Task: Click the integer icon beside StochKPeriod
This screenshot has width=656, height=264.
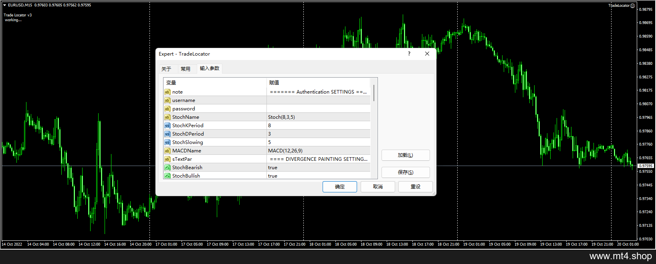Action: [167, 126]
